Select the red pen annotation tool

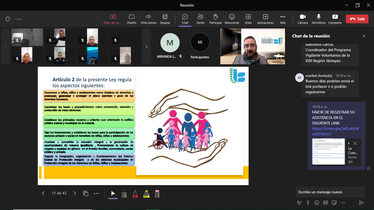click(x=135, y=194)
